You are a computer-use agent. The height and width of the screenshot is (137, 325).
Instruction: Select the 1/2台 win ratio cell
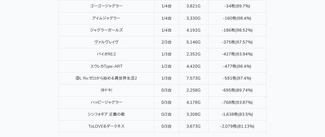tap(166, 66)
